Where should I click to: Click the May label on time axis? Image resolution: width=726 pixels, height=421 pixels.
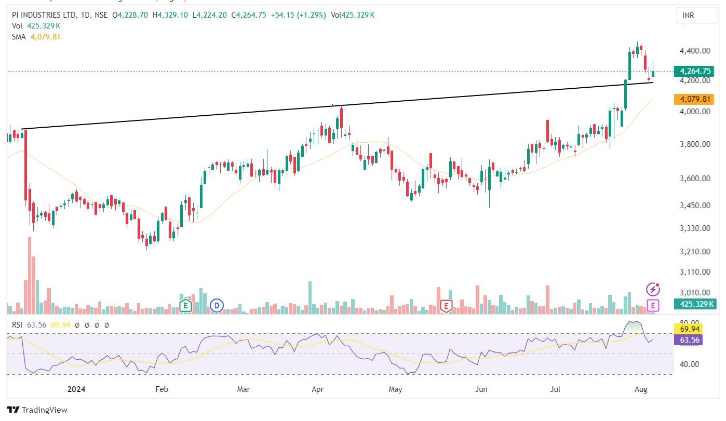[396, 389]
